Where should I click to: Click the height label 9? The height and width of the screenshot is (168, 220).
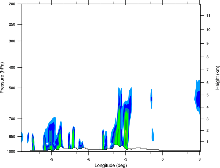click(x=208, y=44)
